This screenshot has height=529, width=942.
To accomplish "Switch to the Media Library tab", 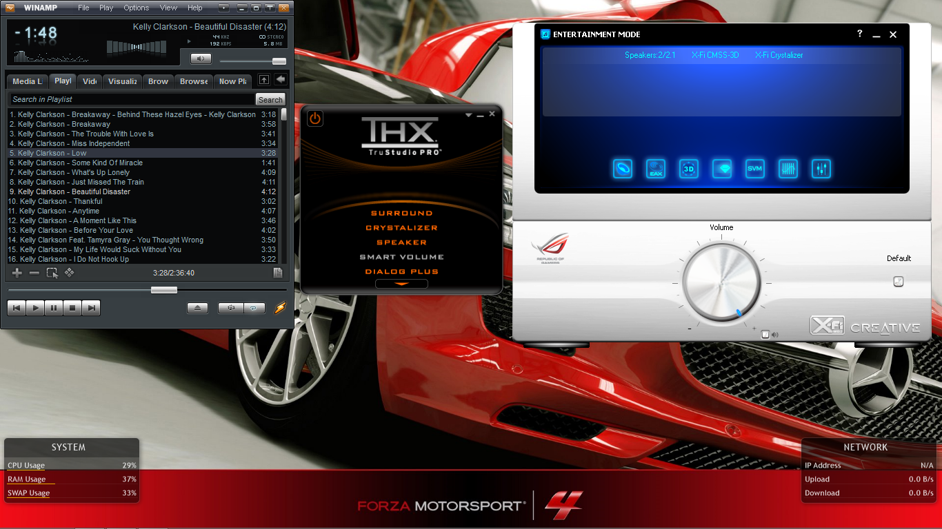I will click(x=28, y=81).
